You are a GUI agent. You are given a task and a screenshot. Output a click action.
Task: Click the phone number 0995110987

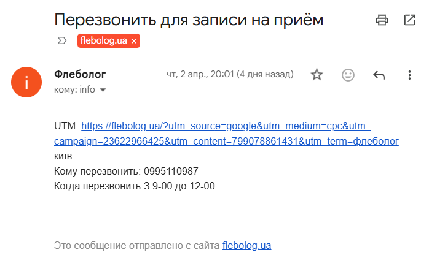click(170, 171)
